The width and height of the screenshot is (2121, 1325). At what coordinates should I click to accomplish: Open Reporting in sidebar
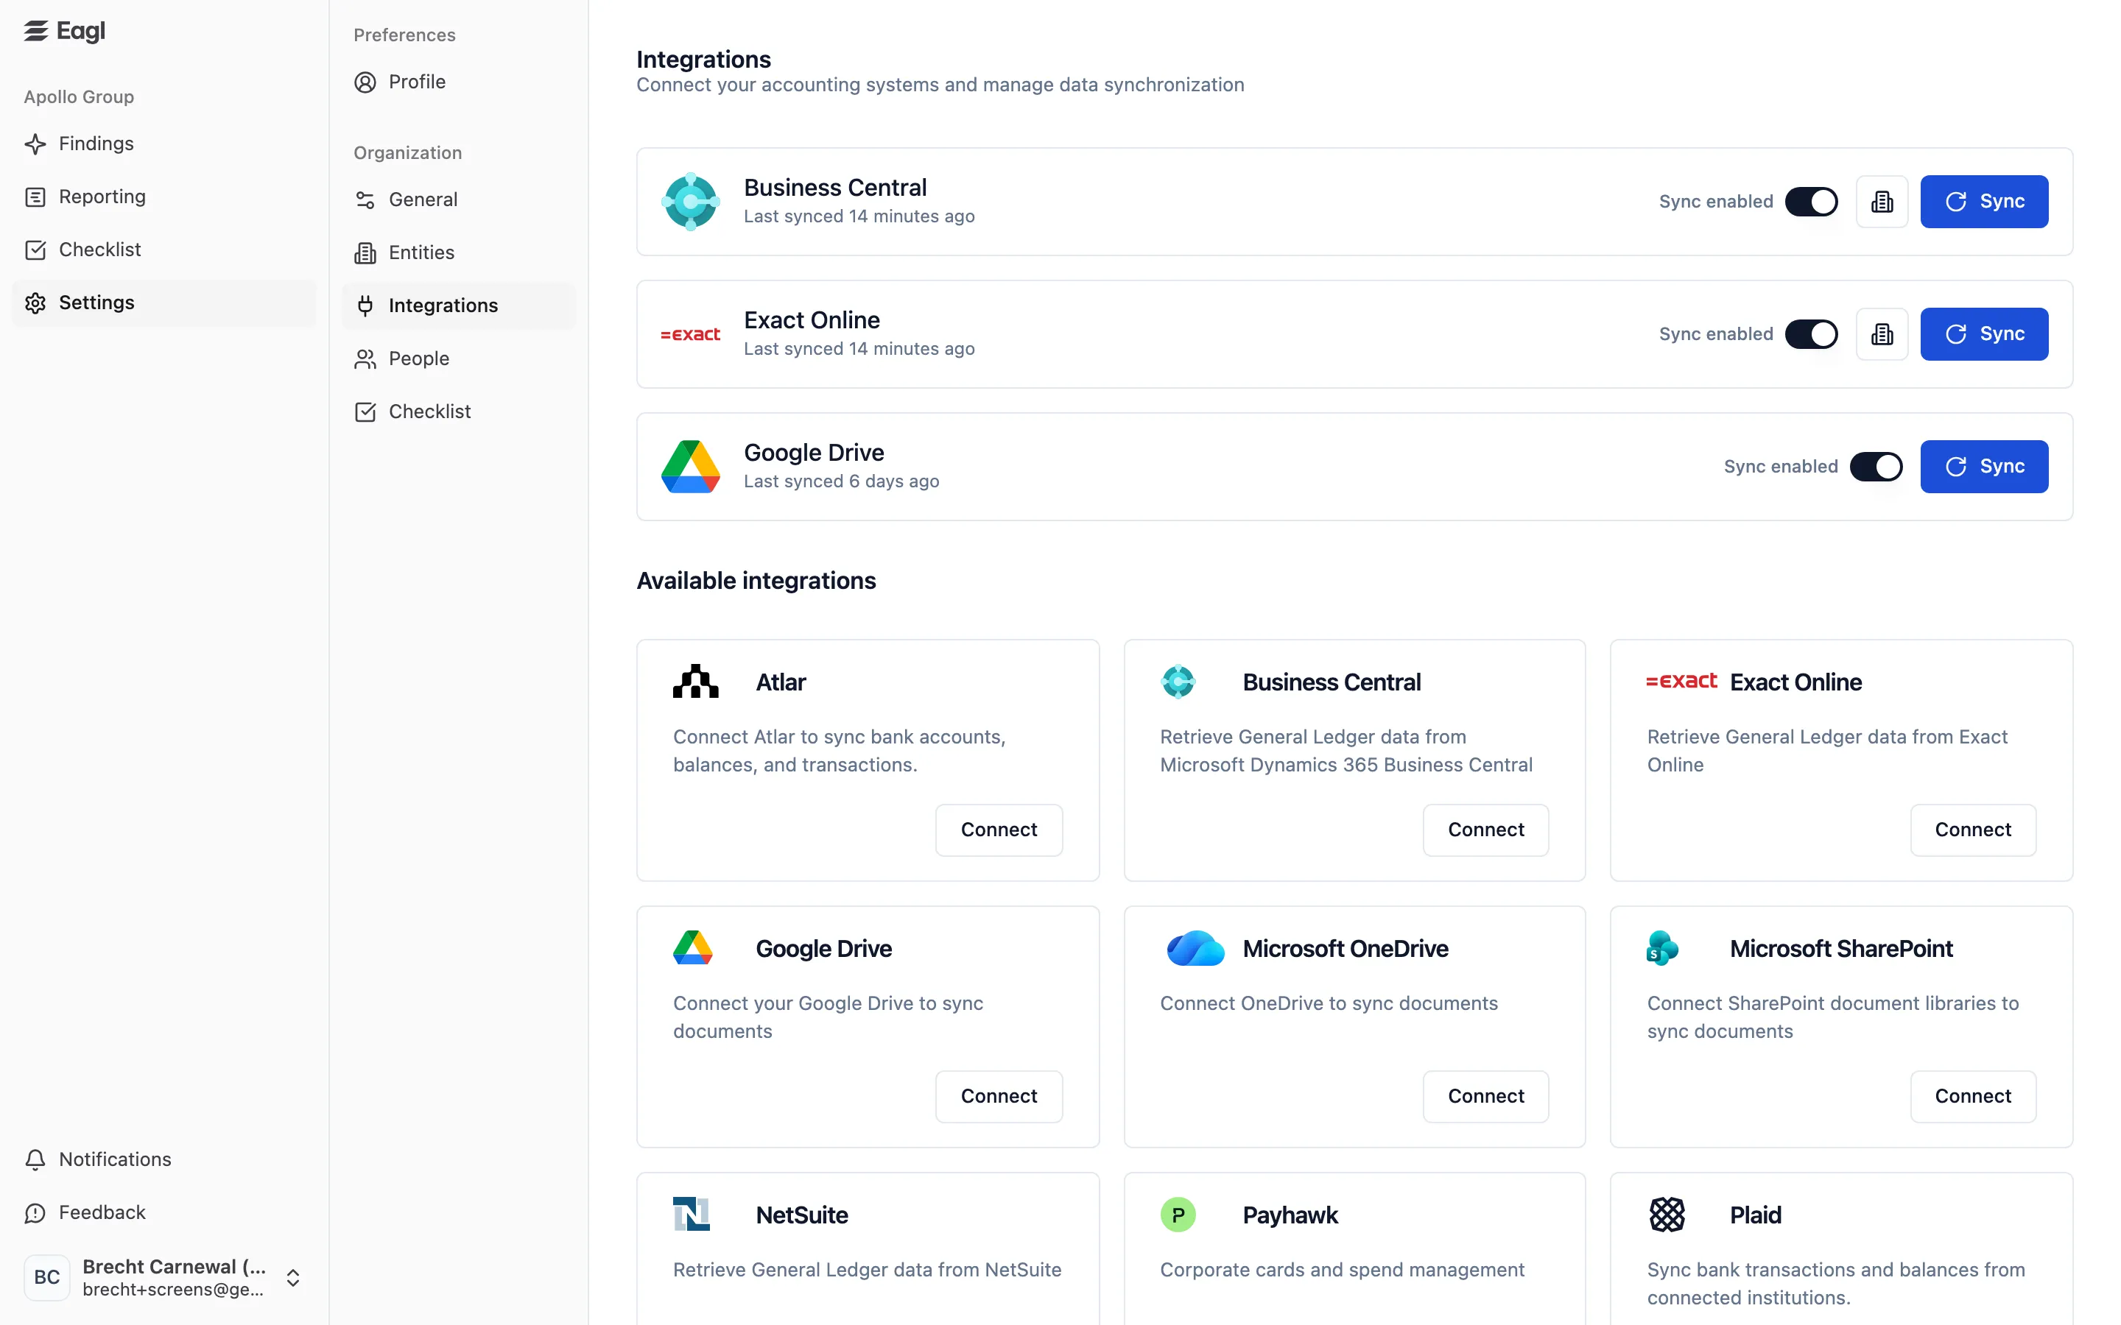[x=164, y=197]
